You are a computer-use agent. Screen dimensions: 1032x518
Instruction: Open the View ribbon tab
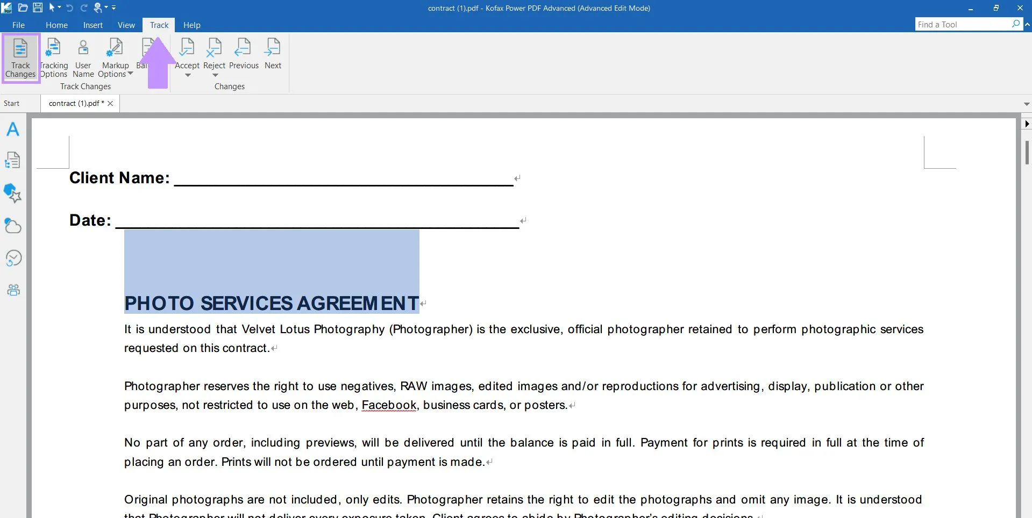click(x=126, y=25)
